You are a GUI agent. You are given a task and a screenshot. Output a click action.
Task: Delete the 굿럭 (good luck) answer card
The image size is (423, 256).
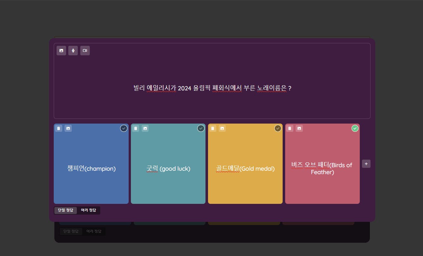pyautogui.click(x=136, y=128)
